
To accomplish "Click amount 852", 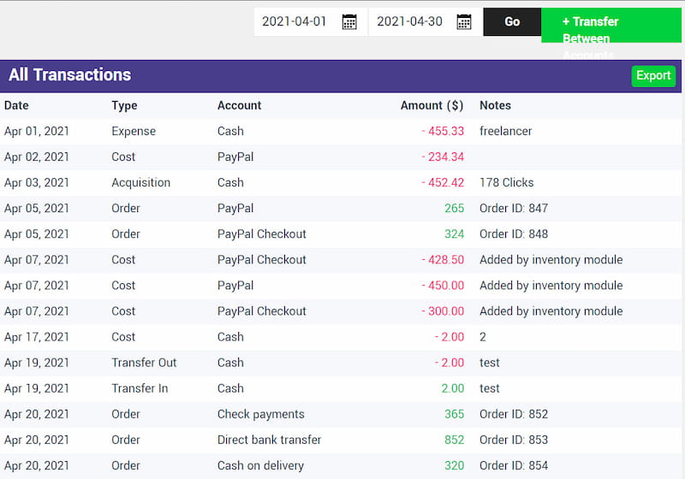I will 455,441.
